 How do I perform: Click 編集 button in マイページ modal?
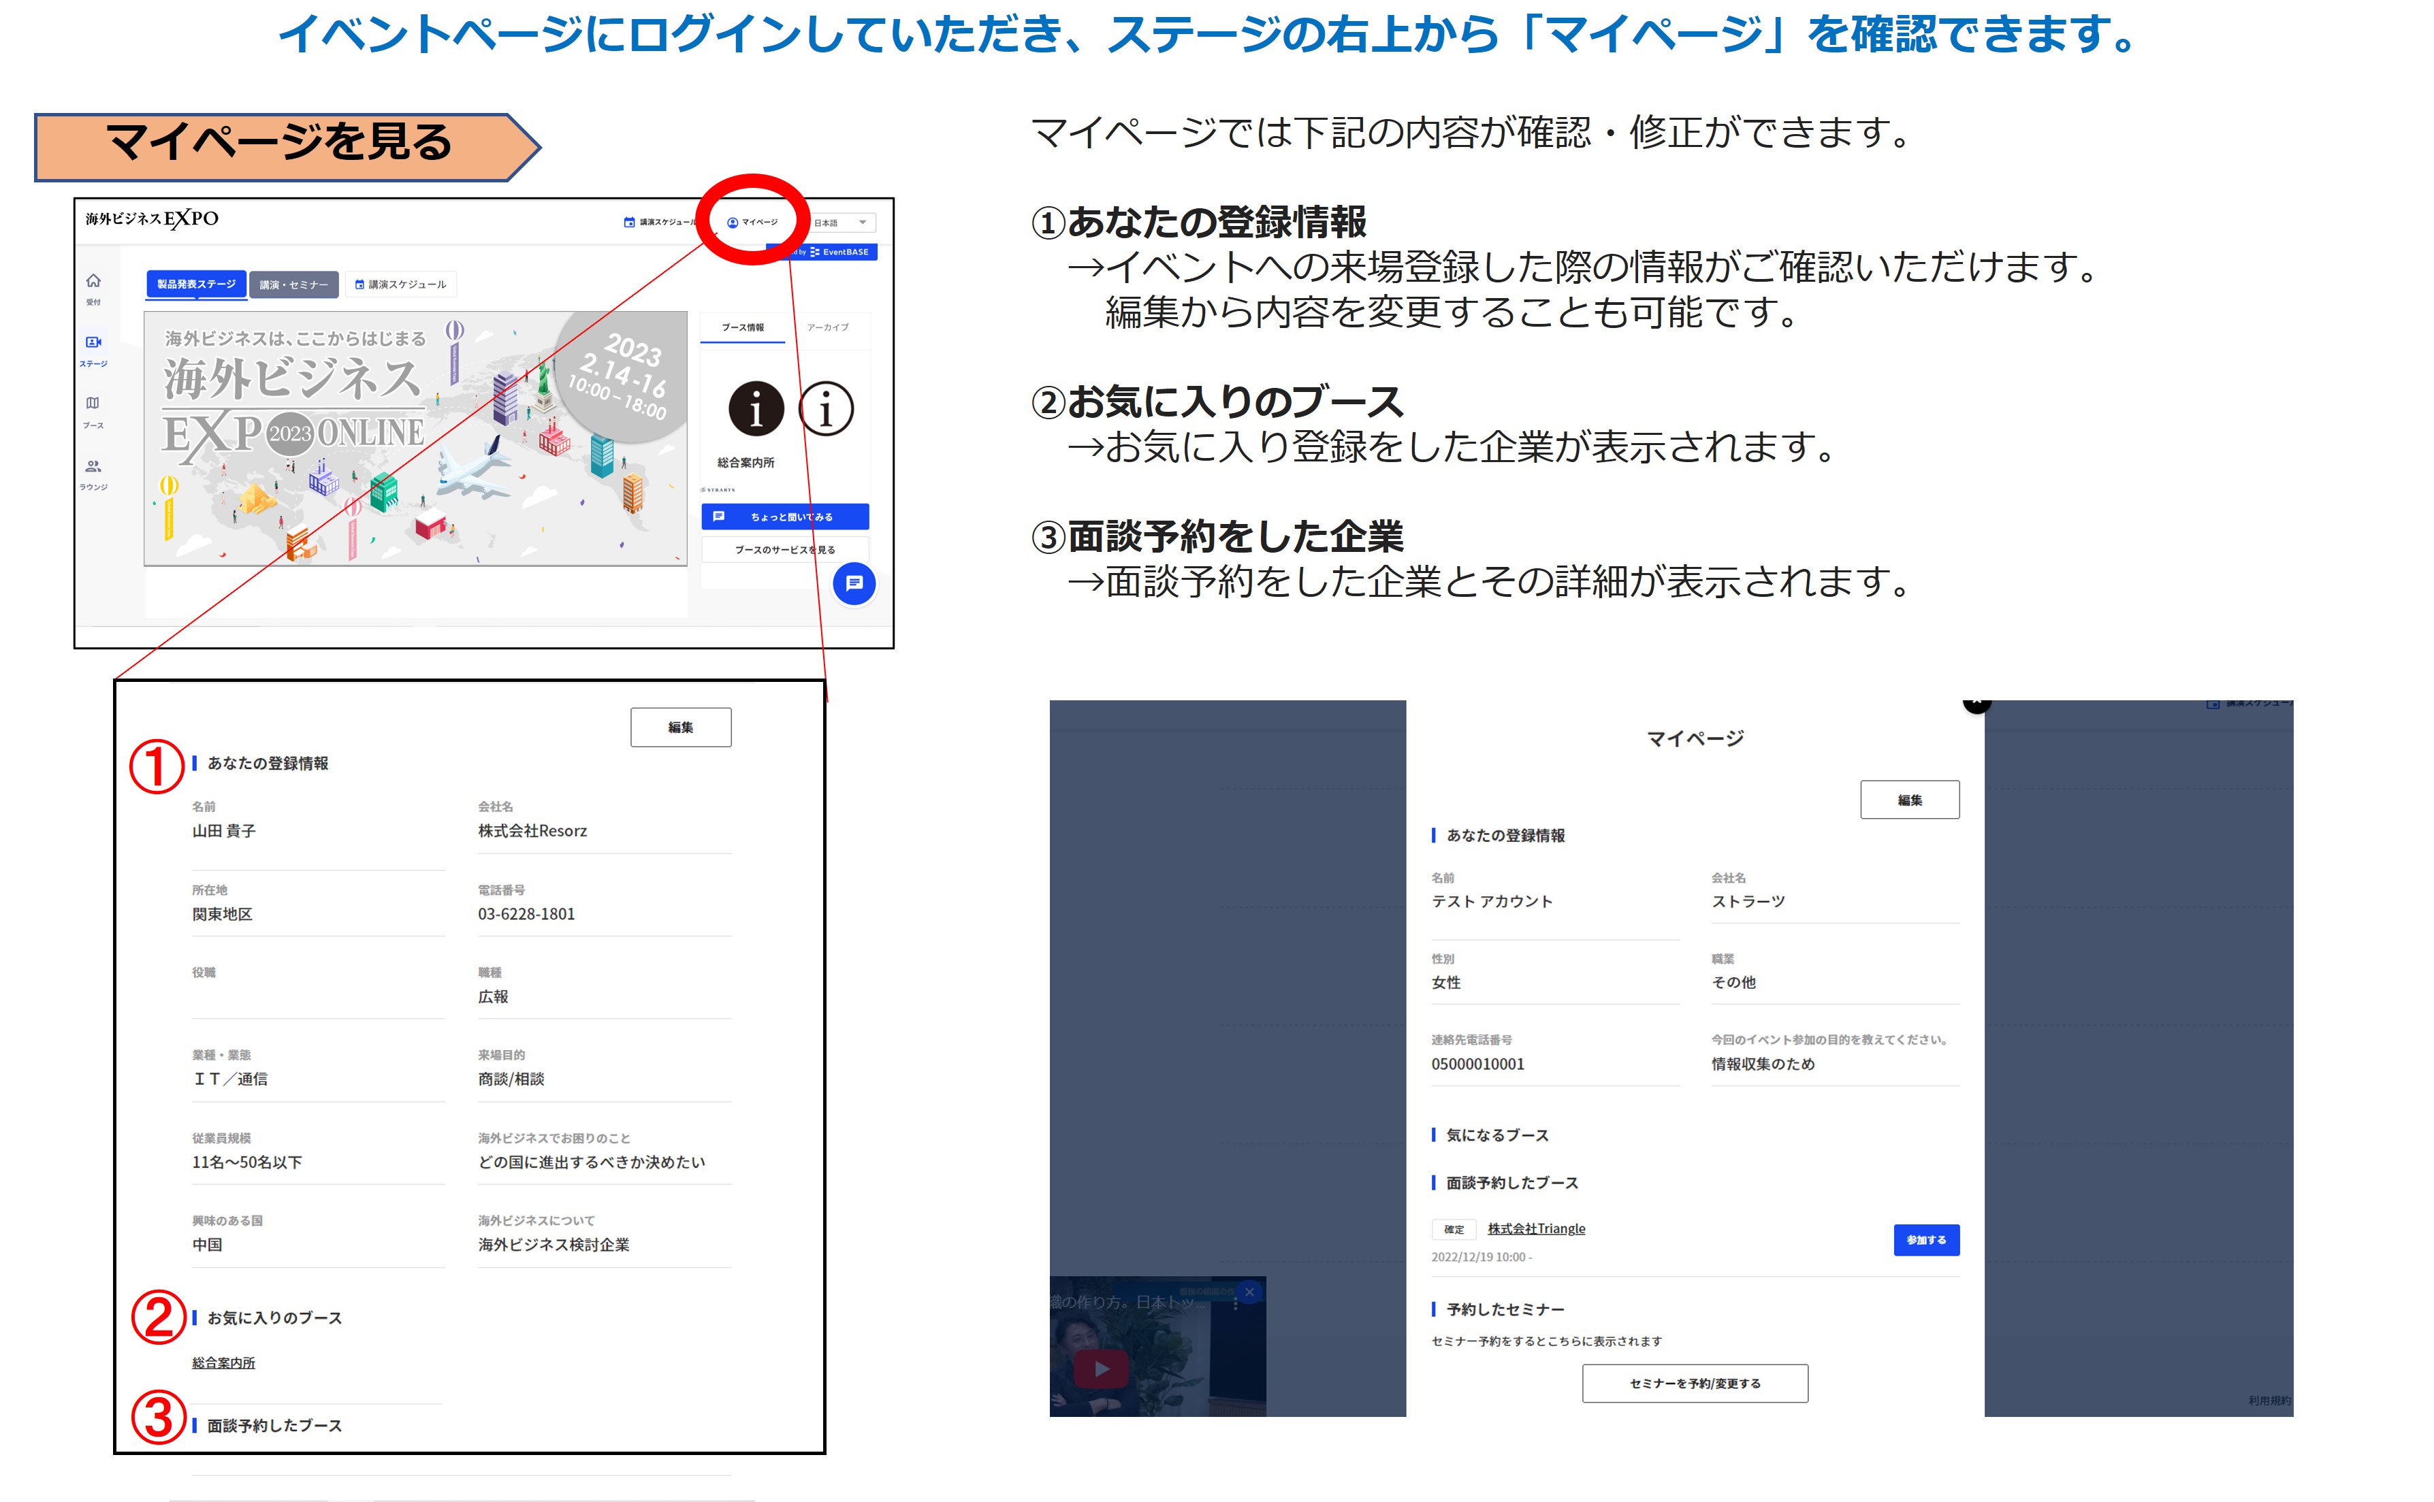coord(1910,800)
